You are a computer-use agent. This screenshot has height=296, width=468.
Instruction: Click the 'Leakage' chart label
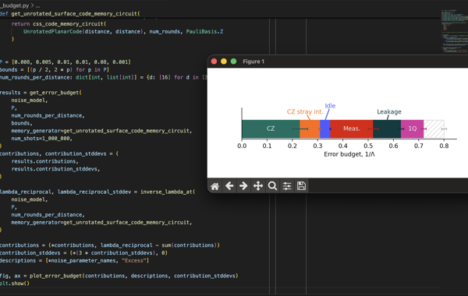389,112
